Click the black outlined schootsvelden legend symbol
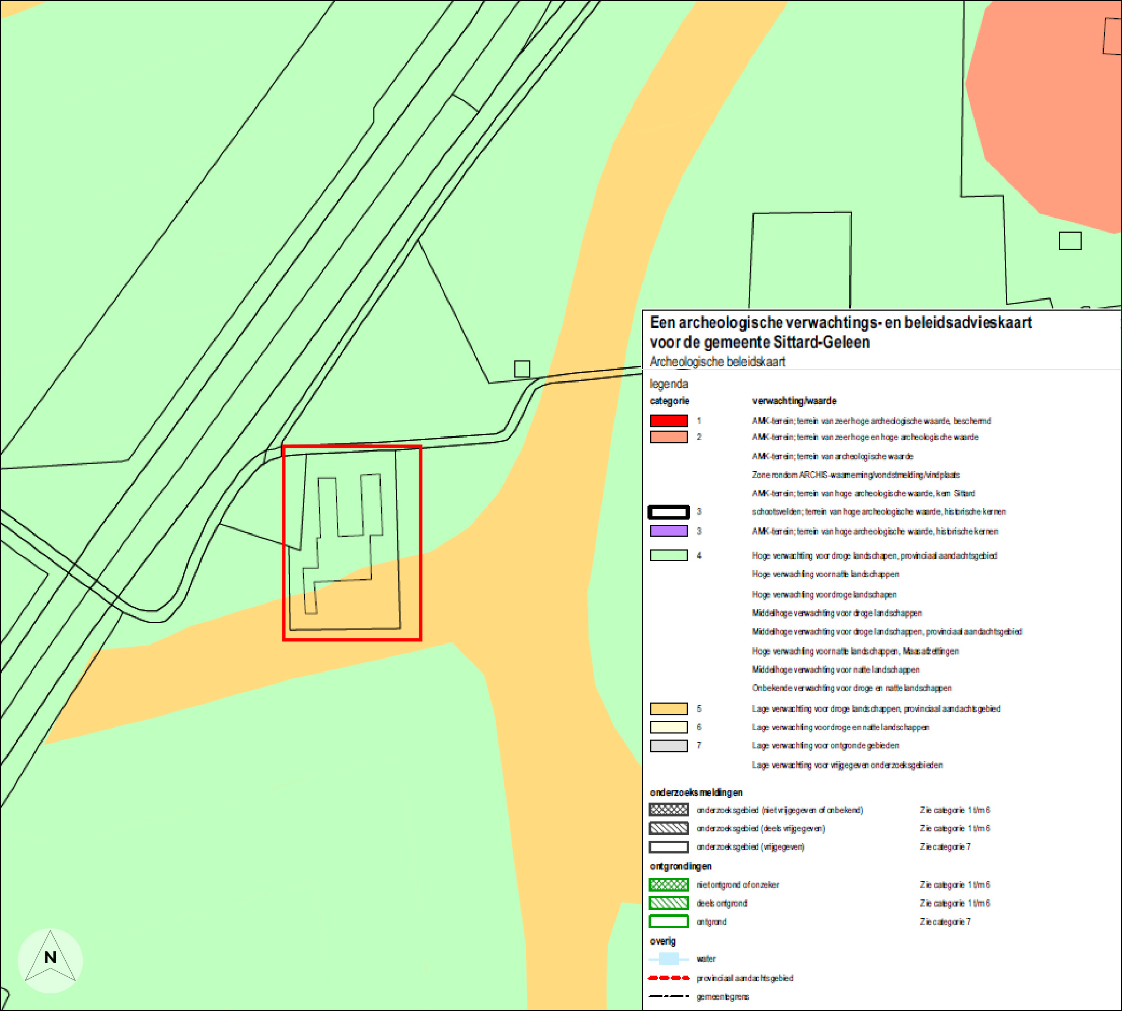1122x1011 pixels. pos(668,512)
